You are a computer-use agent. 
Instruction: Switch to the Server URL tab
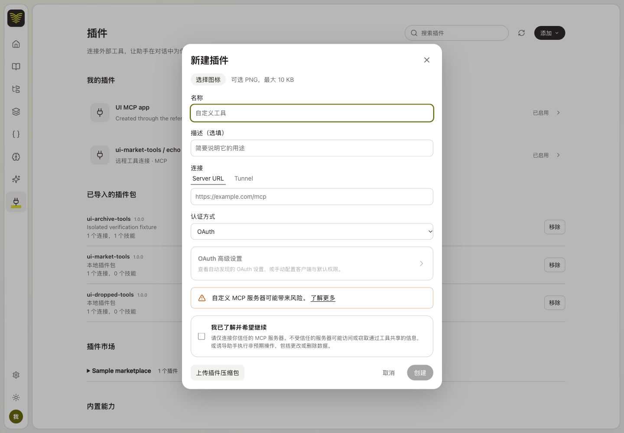pyautogui.click(x=208, y=178)
